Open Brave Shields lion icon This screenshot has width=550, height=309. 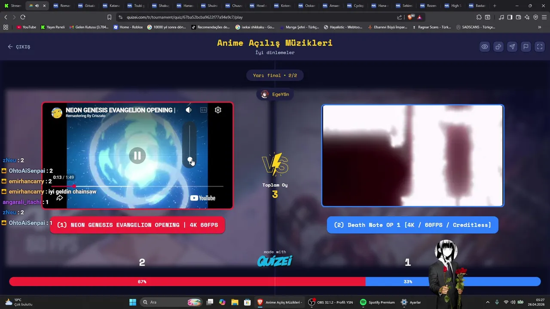(x=411, y=17)
